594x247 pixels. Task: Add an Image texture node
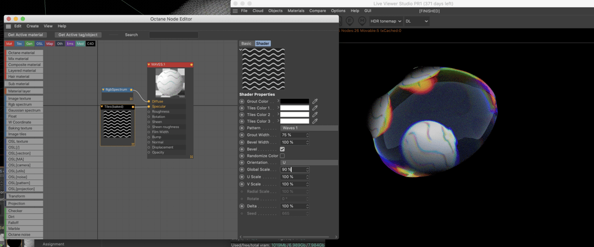24,98
